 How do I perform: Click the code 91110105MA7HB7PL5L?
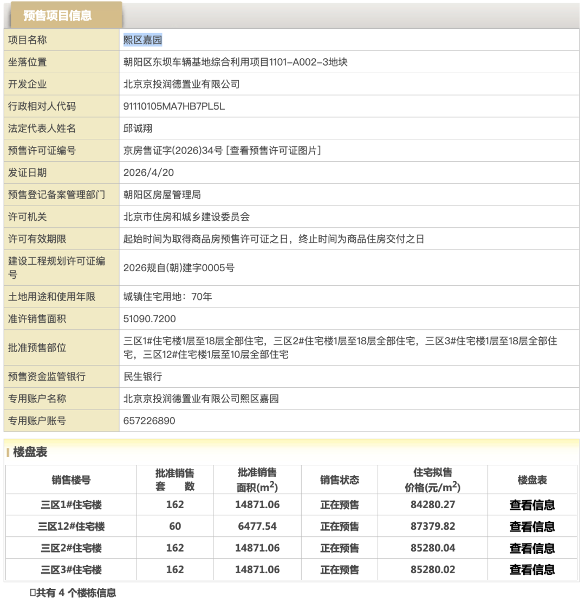pos(174,106)
